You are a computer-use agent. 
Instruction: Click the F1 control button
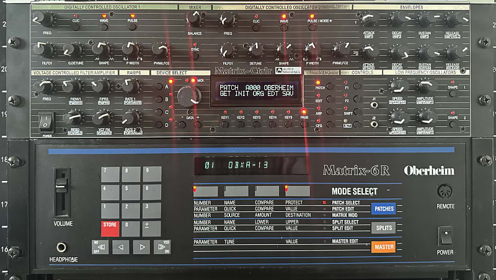[357, 86]
